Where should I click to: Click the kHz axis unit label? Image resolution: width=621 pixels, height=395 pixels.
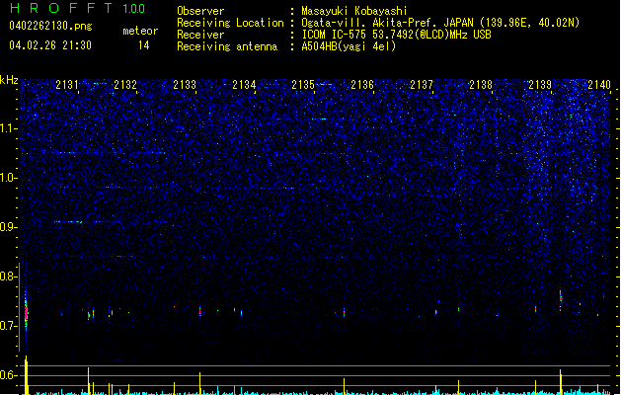(x=9, y=80)
